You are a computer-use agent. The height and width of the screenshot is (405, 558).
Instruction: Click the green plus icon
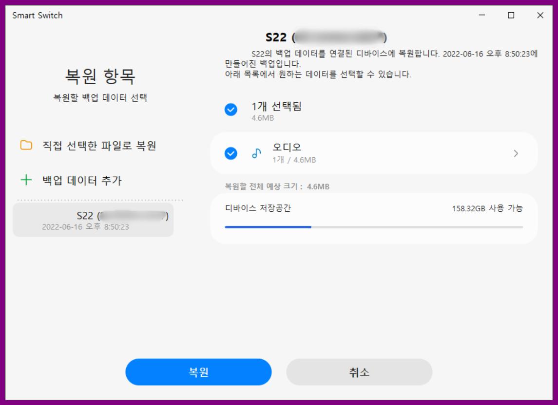[26, 180]
